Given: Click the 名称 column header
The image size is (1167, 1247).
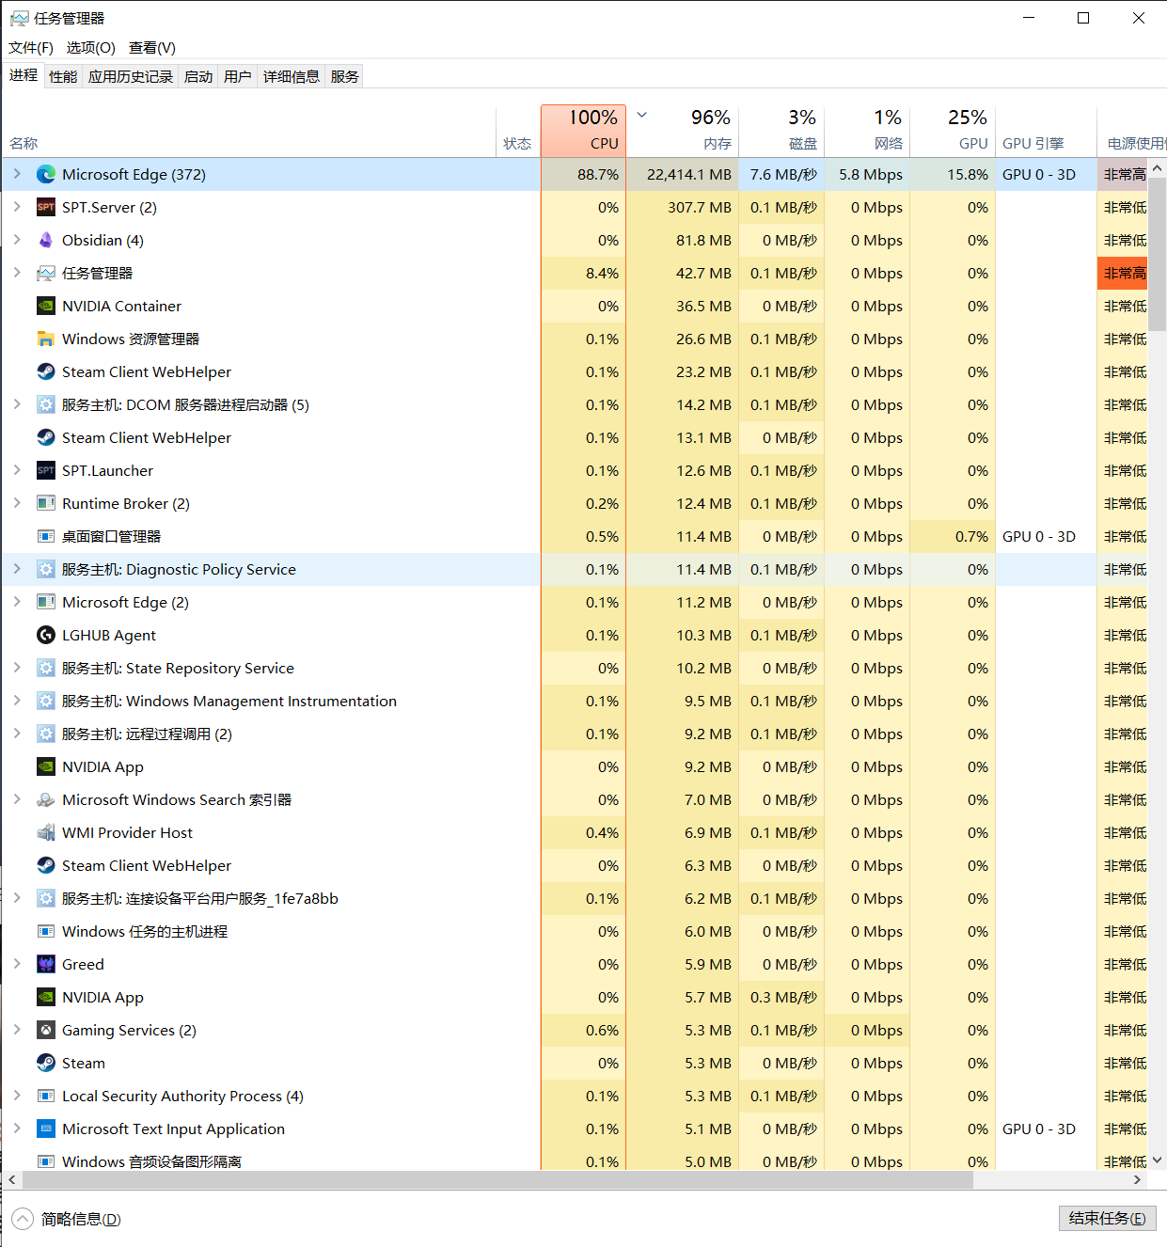Looking at the screenshot, I should click(249, 131).
